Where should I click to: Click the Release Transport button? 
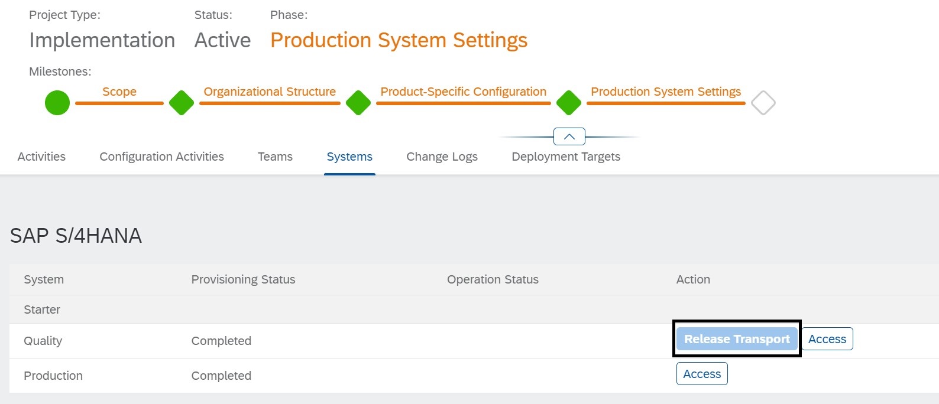(x=737, y=339)
